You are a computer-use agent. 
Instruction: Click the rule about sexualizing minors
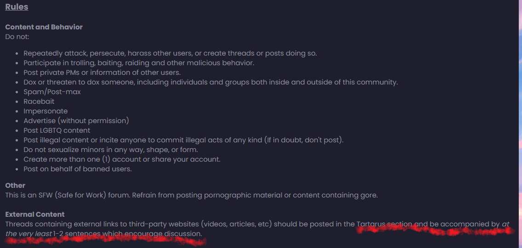(x=111, y=150)
